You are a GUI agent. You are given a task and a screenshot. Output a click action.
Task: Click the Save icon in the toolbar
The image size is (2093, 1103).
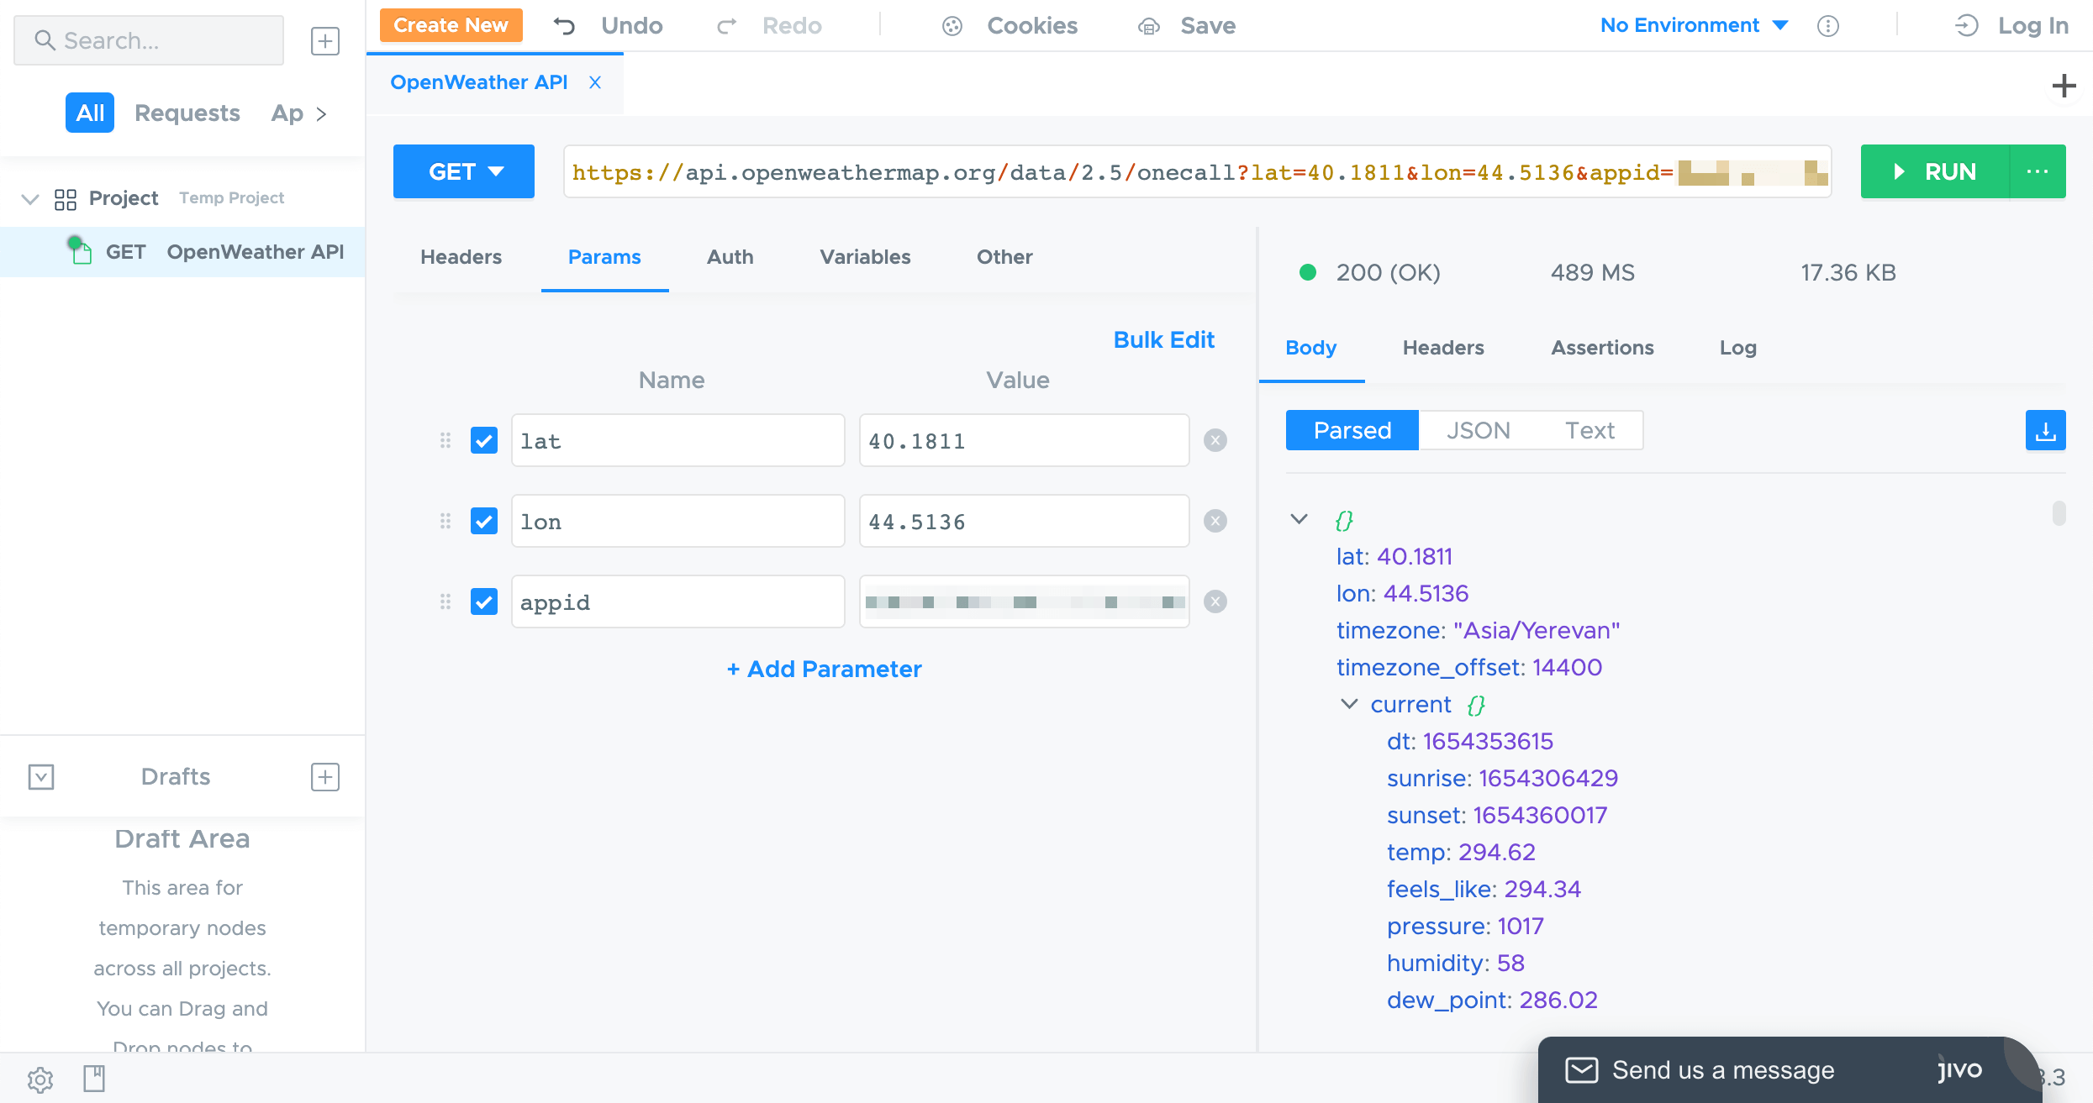click(1148, 27)
